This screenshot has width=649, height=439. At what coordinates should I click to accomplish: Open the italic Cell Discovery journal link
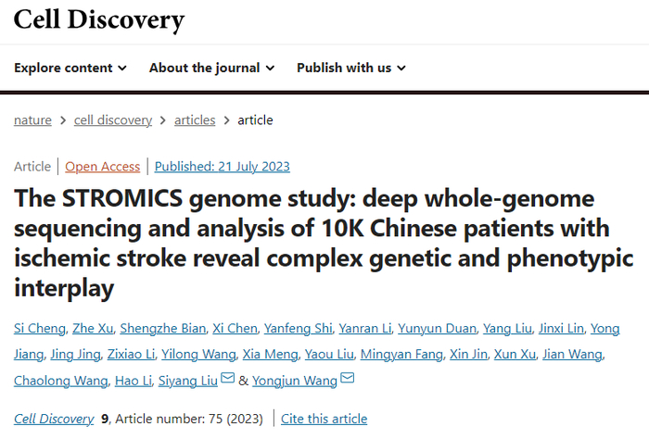(x=54, y=419)
